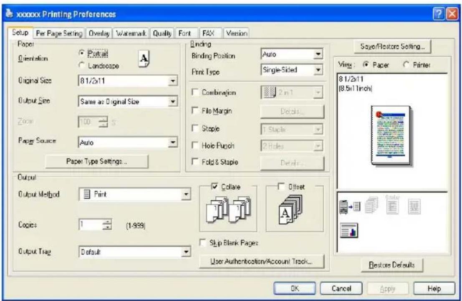Click the printer-to-page output method status icon

pos(350,206)
